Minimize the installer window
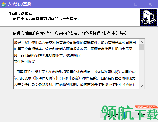158x122 pixels. (x=122, y=4)
